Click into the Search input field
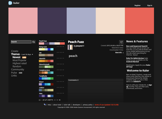Image resolution: width=162 pixels, height=119 pixels. pos(21,42)
